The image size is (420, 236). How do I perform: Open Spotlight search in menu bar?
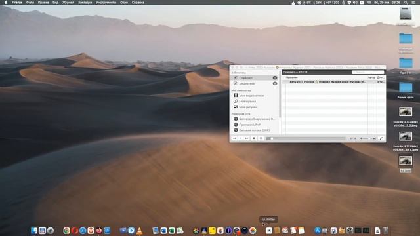tap(406, 3)
